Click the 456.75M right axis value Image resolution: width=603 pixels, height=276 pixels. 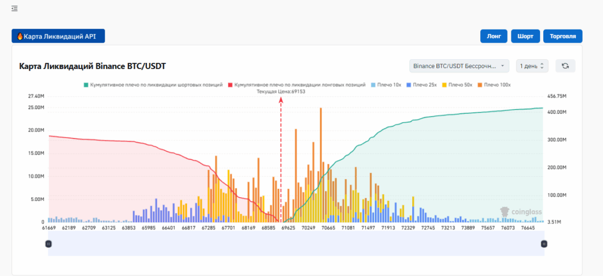pyautogui.click(x=556, y=96)
